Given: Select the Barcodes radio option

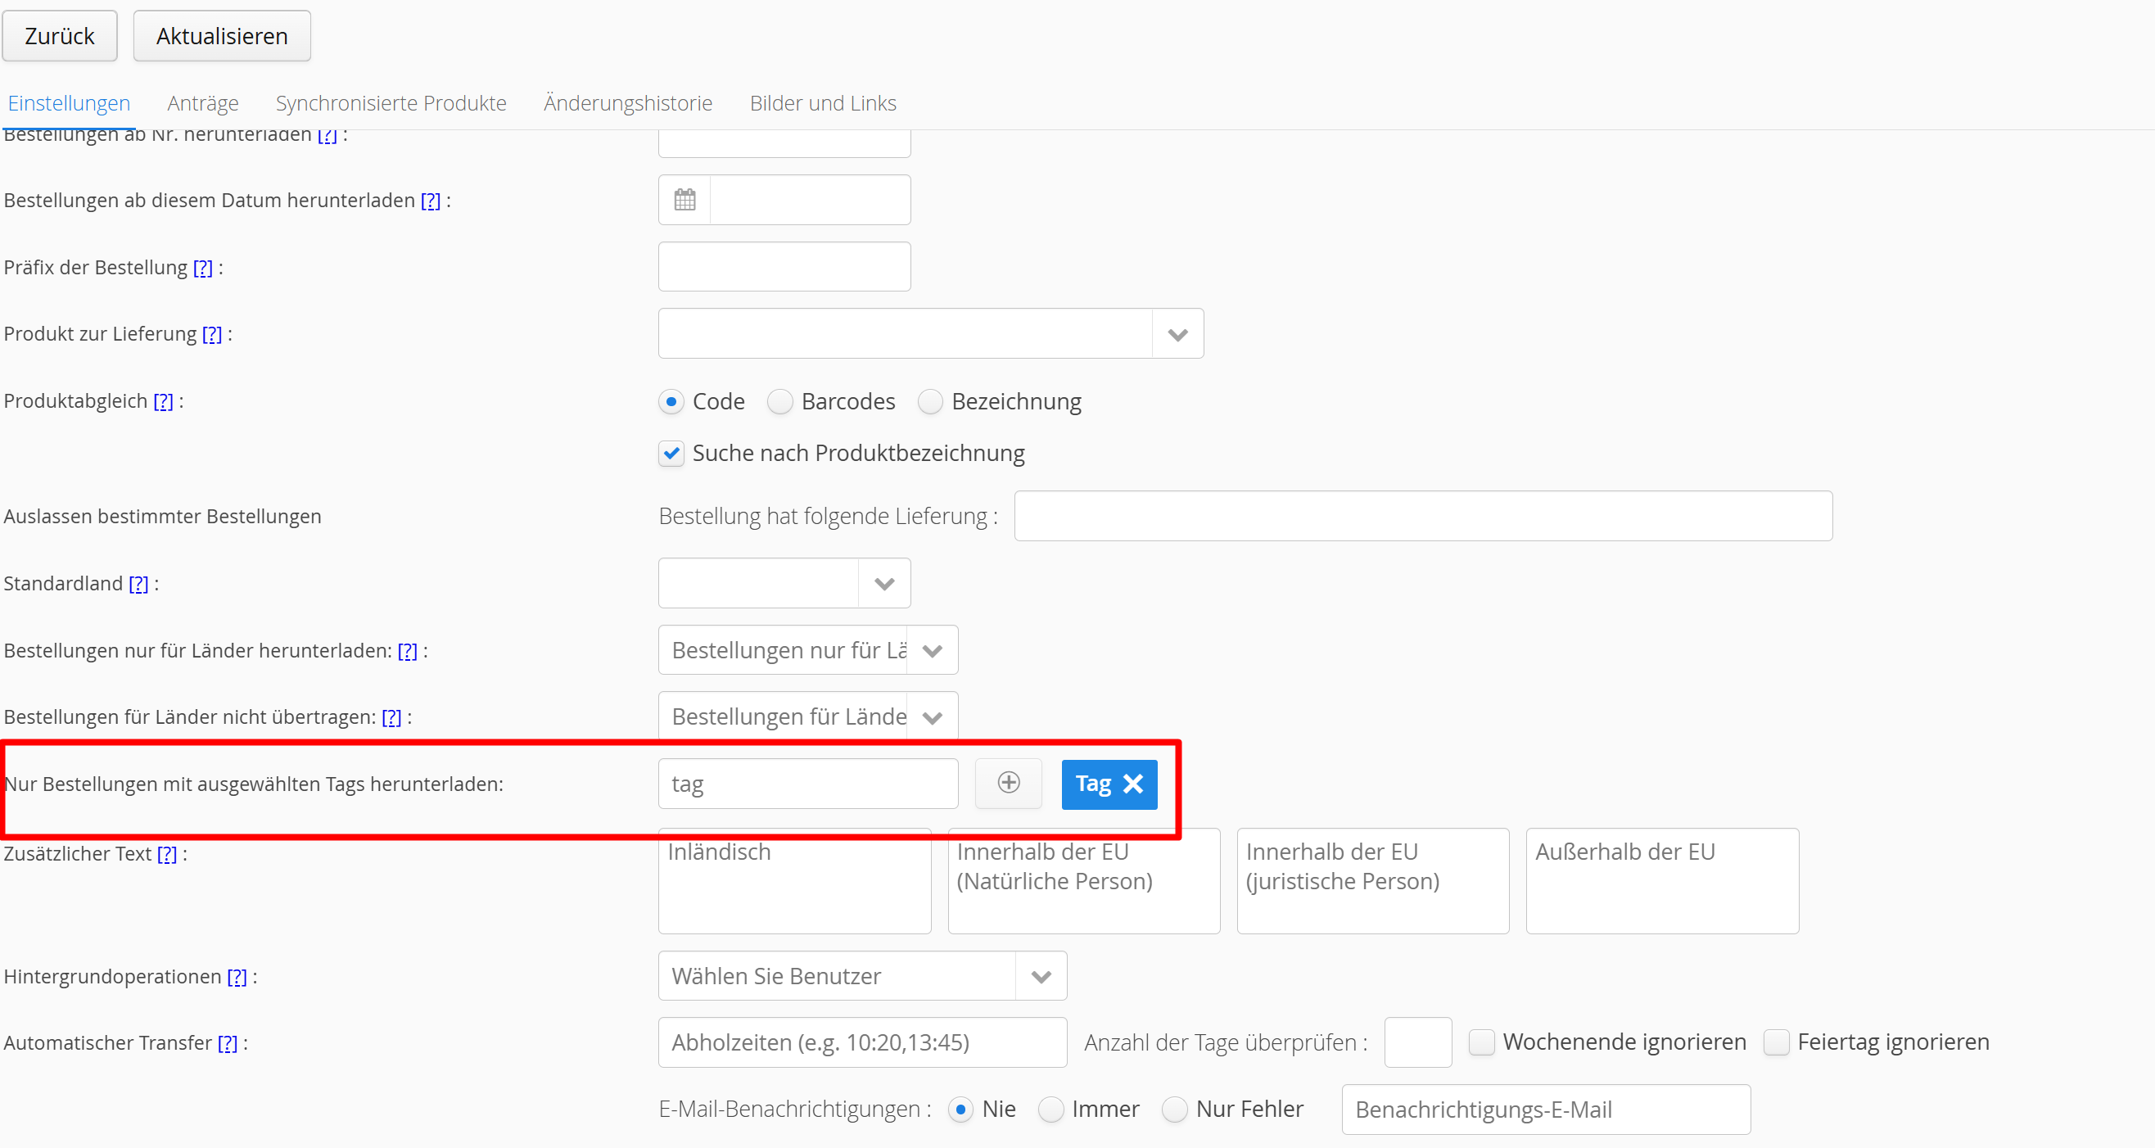Looking at the screenshot, I should click(x=779, y=401).
